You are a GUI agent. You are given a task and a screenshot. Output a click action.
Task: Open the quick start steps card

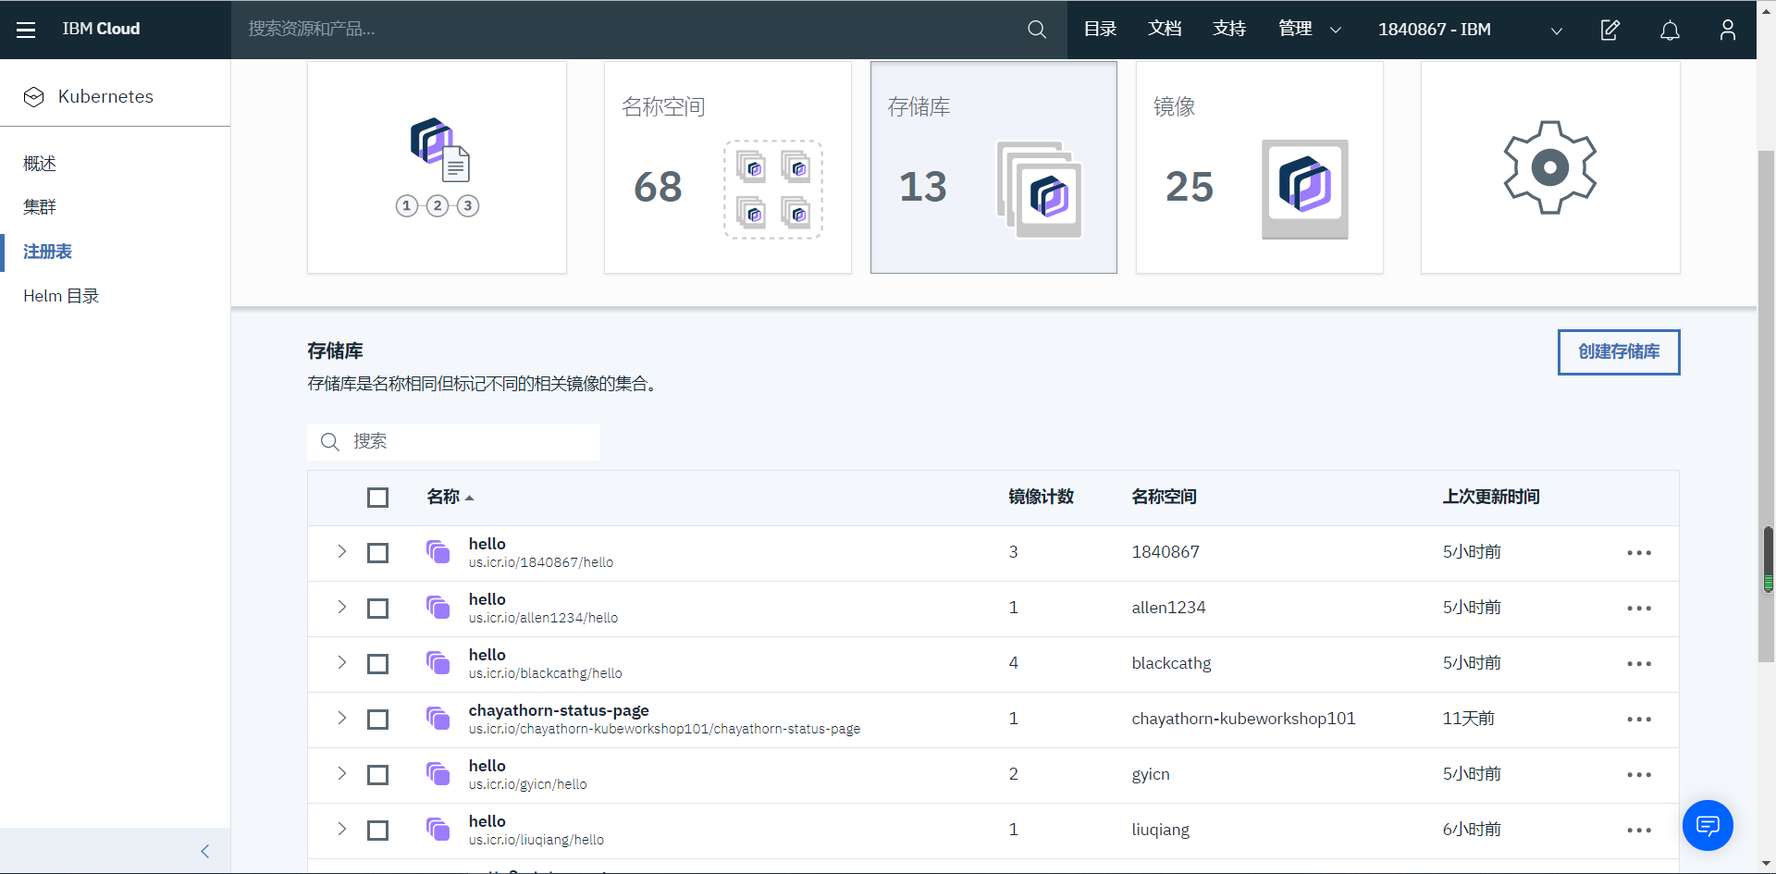pos(437,167)
